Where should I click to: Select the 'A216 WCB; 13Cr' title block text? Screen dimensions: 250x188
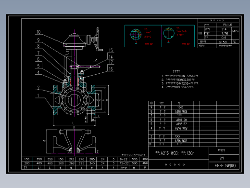tap(175, 153)
